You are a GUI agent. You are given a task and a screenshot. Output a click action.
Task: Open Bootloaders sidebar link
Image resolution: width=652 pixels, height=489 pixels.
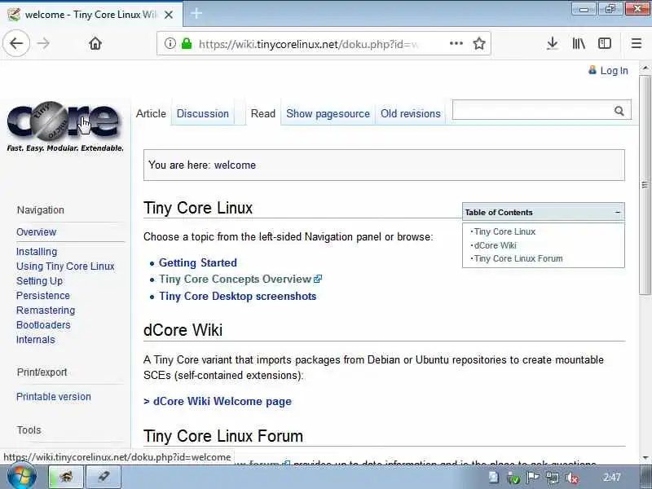point(43,324)
